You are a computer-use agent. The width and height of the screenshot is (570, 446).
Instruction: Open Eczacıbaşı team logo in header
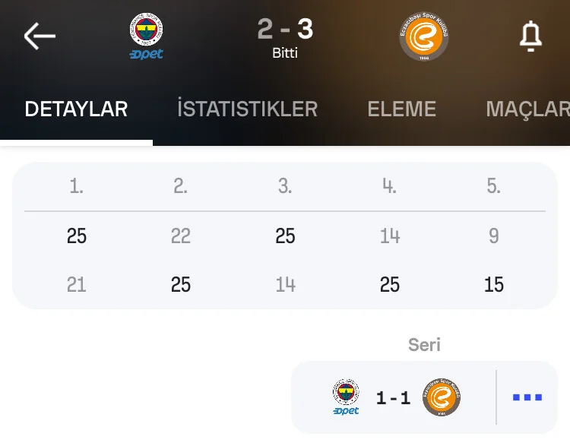point(423,36)
